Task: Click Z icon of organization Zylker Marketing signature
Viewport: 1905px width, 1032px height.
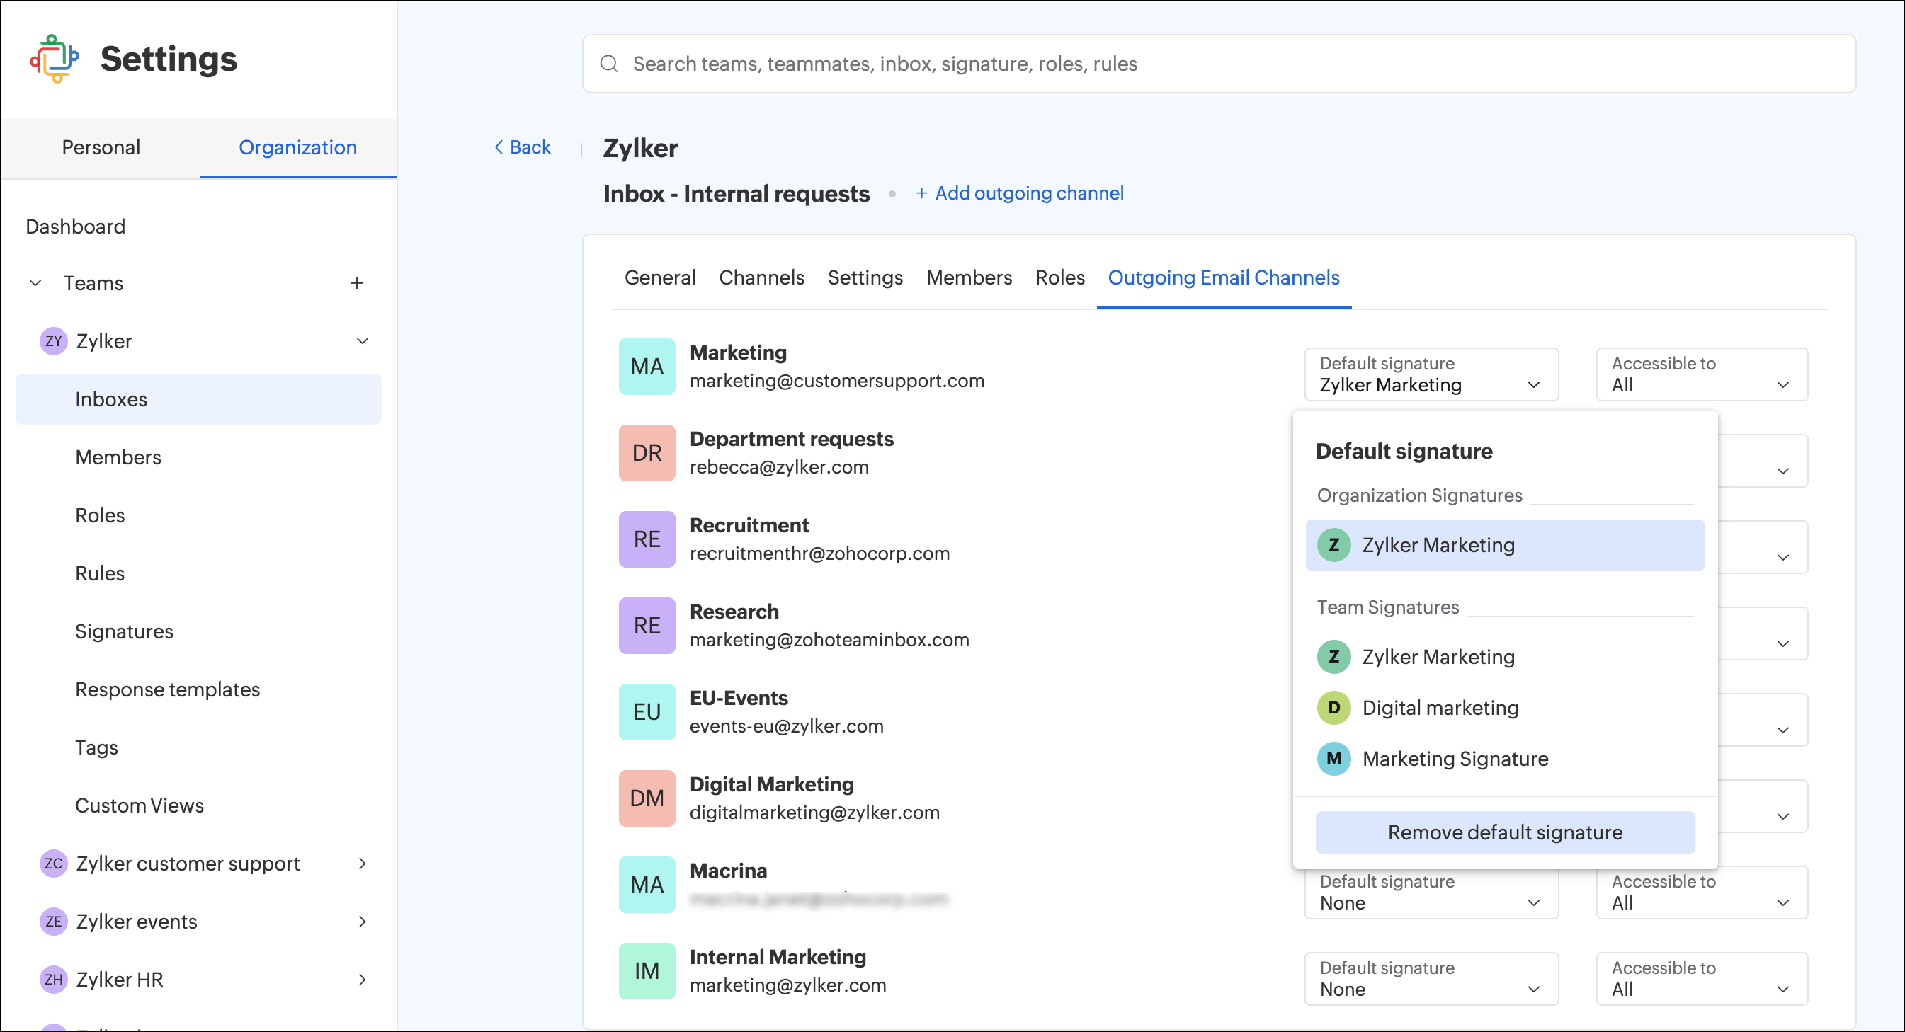Action: (1334, 545)
